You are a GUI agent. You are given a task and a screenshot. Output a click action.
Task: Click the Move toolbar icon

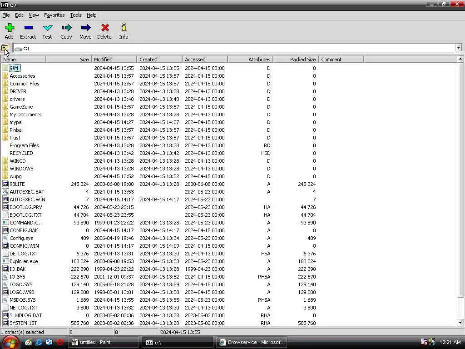86,28
